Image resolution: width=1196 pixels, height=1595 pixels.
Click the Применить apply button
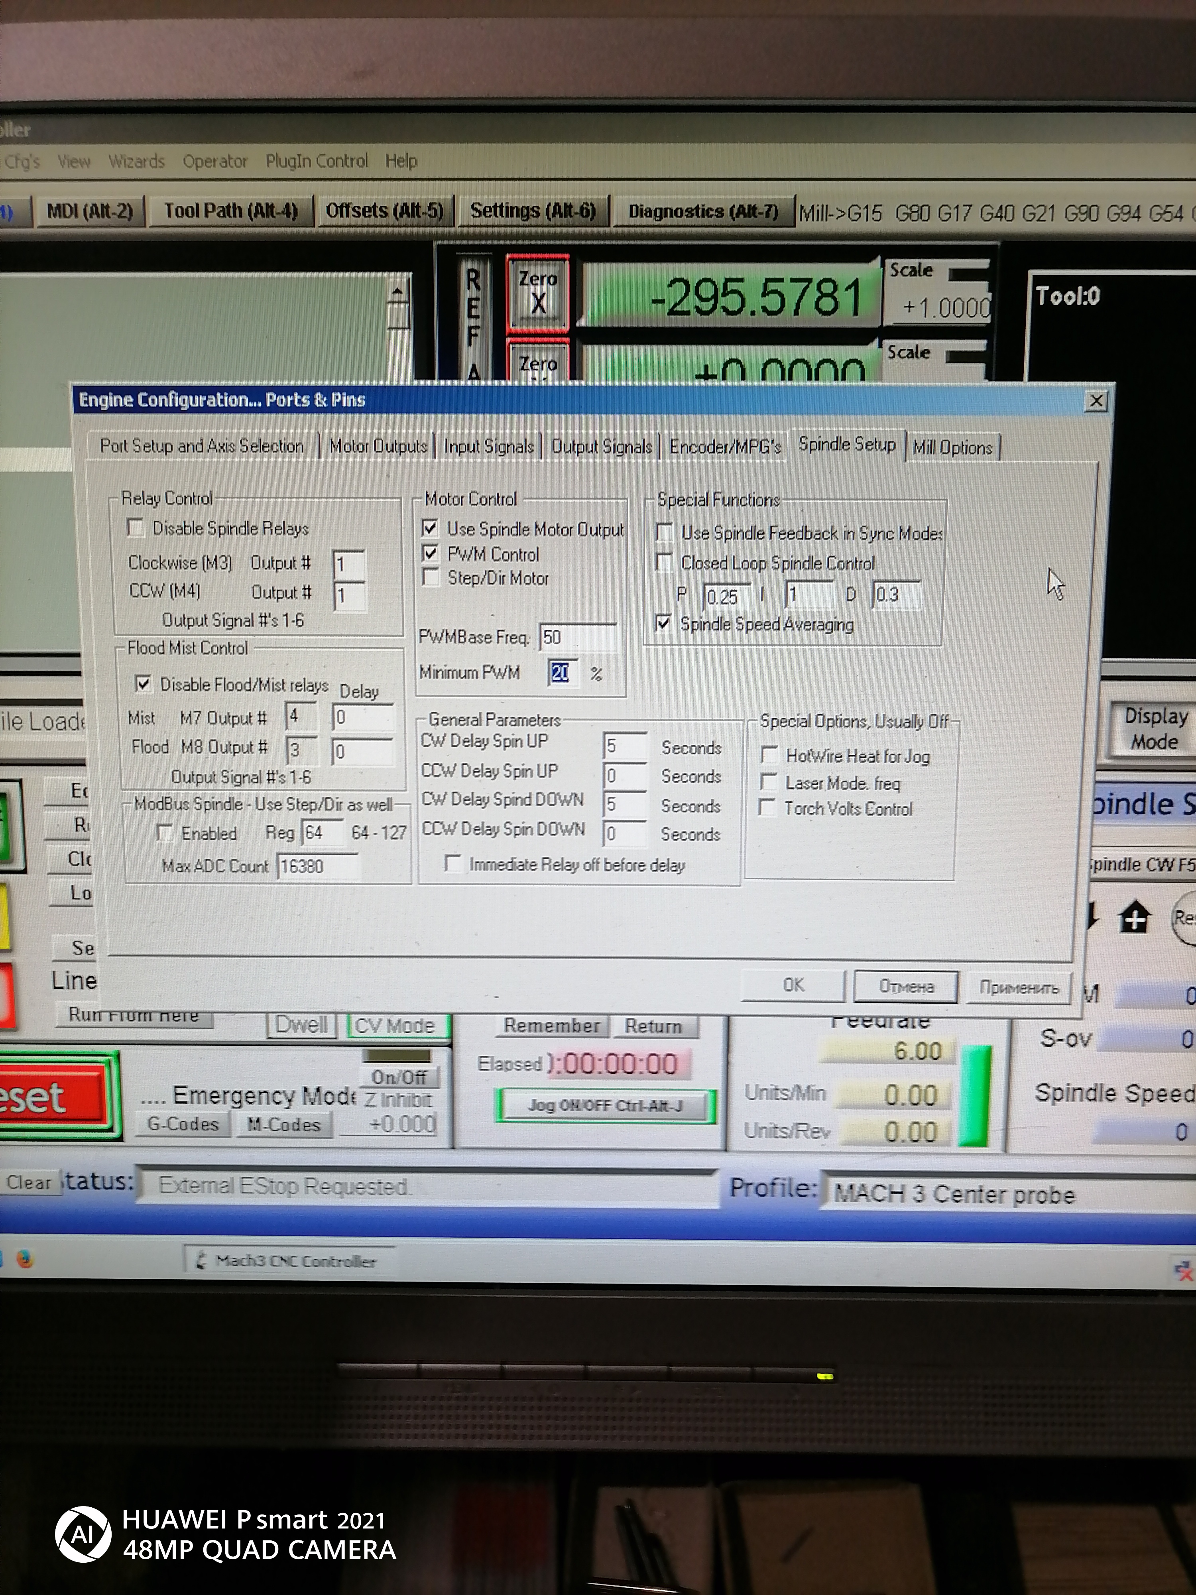(x=1019, y=987)
